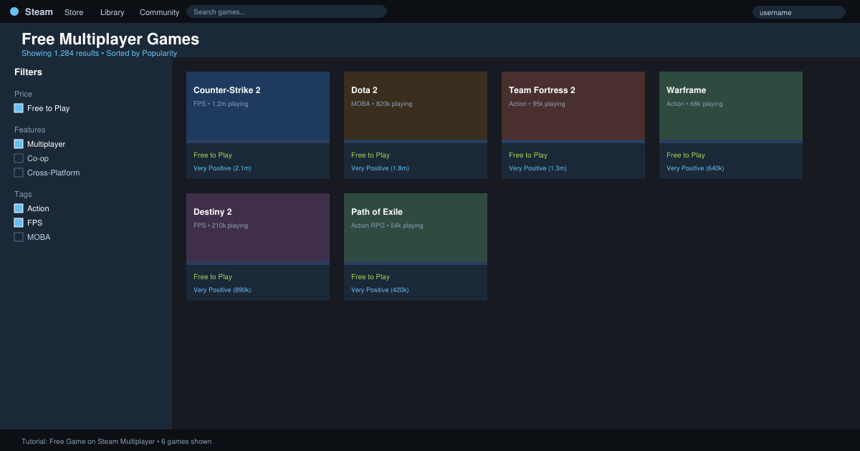
Task: Open the Library menu
Action: coord(112,12)
